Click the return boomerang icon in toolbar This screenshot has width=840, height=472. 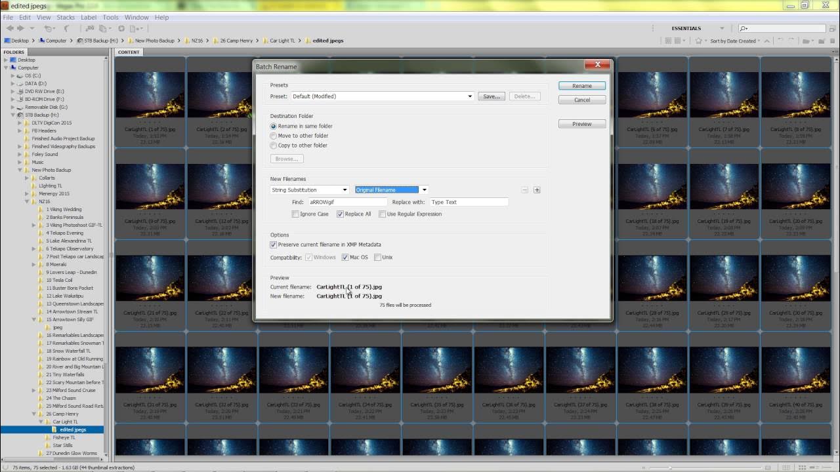[66, 28]
